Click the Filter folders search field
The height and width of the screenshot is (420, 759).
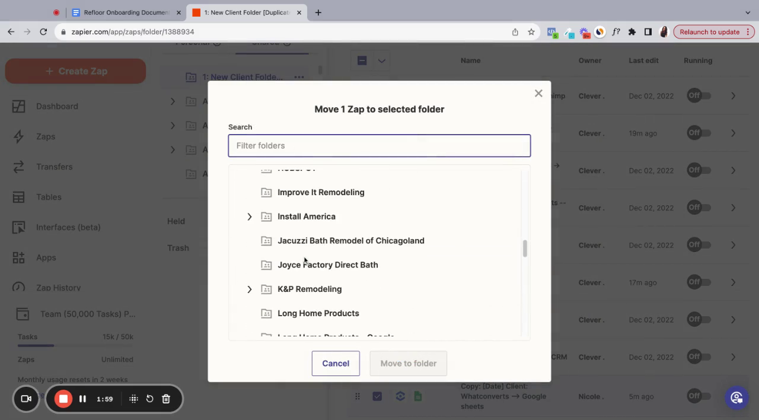tap(379, 145)
